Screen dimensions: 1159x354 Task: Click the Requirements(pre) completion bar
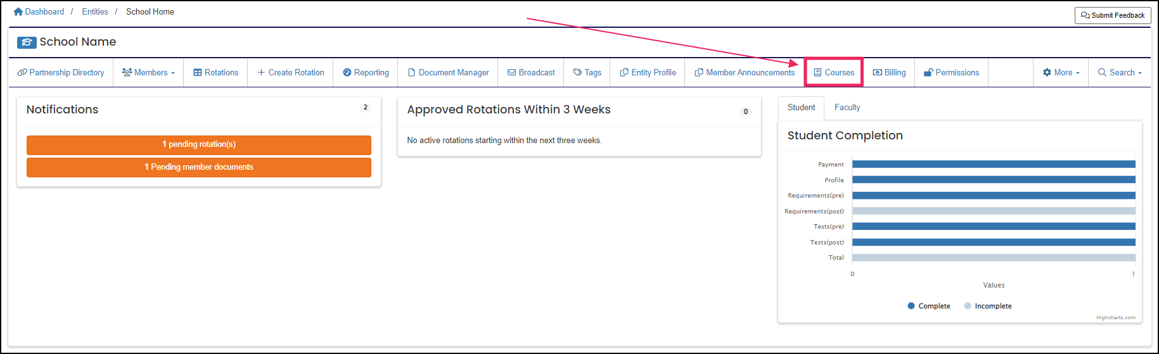(x=994, y=195)
